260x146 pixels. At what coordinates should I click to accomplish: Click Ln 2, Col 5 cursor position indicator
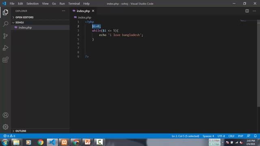click(x=185, y=136)
